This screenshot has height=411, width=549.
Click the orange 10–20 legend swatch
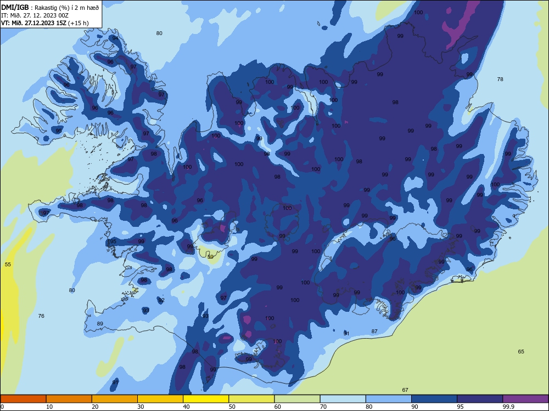pos(69,399)
